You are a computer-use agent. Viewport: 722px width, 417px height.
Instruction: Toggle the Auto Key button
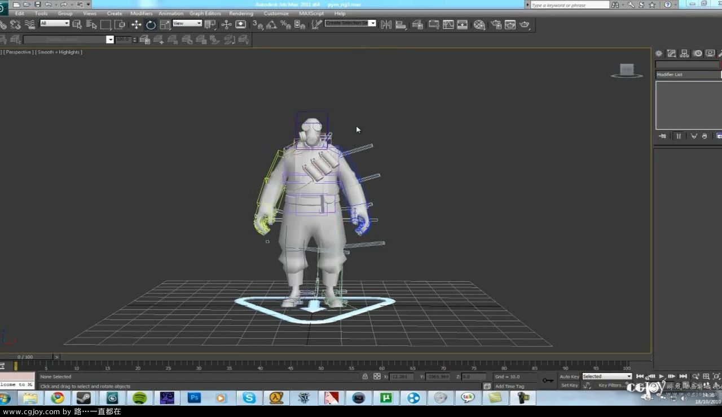pyautogui.click(x=569, y=376)
